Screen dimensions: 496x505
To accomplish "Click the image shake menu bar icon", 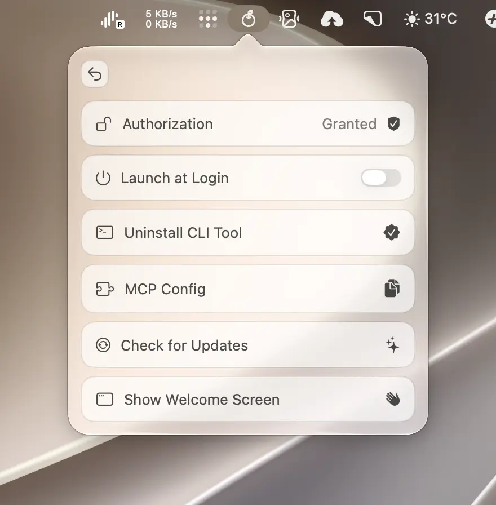I will tap(289, 19).
